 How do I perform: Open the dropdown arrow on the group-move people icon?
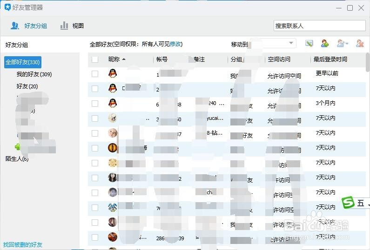(347, 43)
